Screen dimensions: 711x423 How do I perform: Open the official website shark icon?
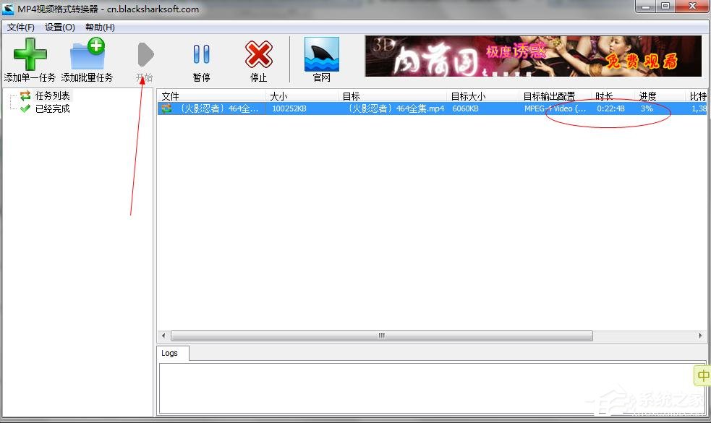(321, 54)
